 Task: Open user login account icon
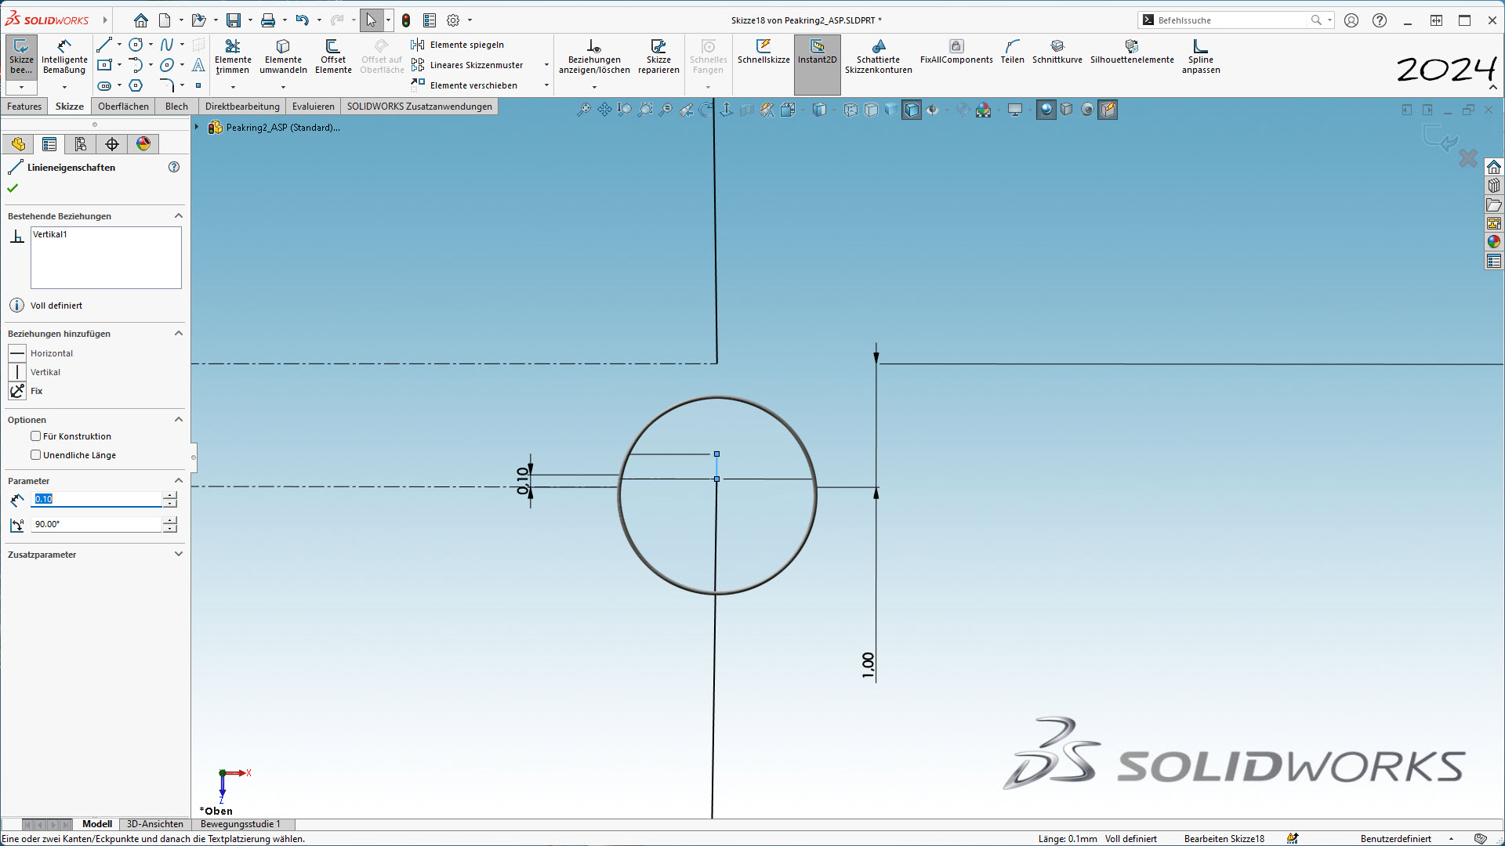(x=1351, y=20)
